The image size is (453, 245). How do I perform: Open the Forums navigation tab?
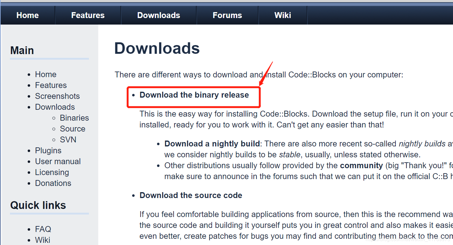coord(227,15)
